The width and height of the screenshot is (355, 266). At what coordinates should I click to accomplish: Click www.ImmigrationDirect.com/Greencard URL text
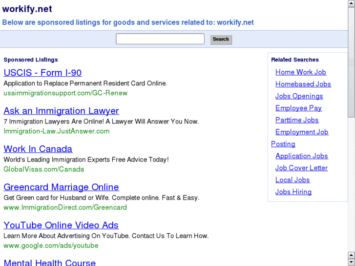[65, 207]
